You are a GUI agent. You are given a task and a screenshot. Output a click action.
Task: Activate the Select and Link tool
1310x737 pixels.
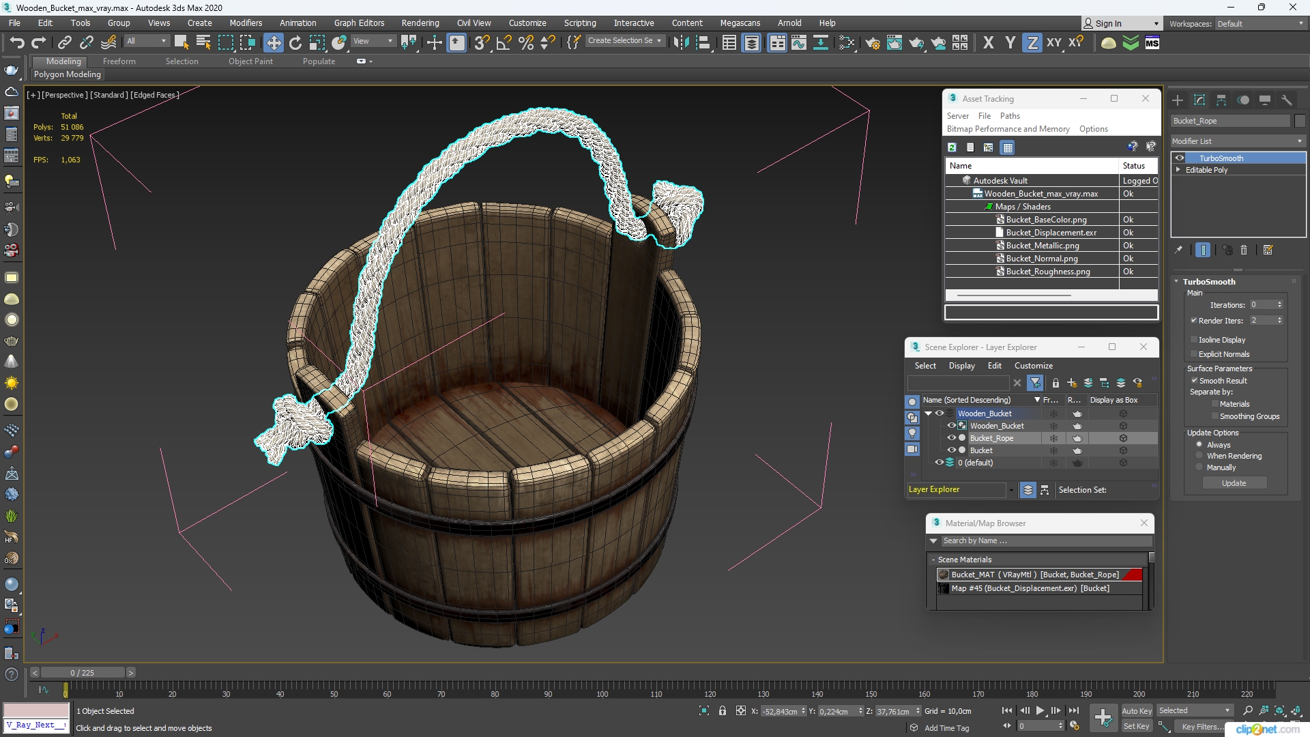(x=64, y=43)
